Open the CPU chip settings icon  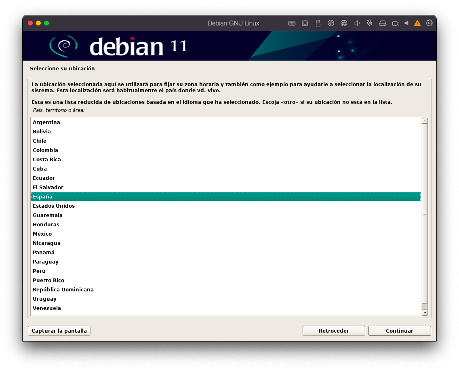[305, 23]
